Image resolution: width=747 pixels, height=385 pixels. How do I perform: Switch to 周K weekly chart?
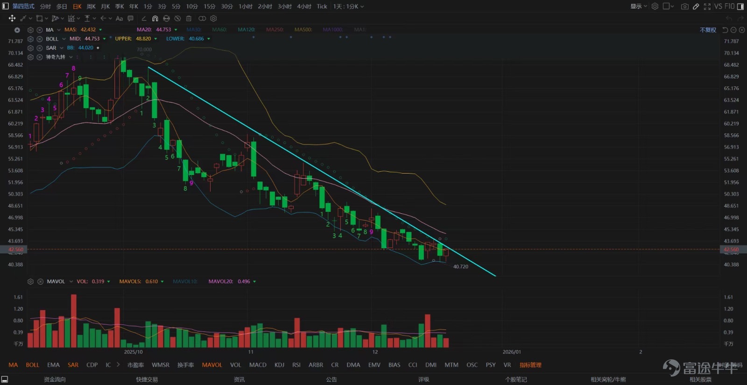pos(91,6)
